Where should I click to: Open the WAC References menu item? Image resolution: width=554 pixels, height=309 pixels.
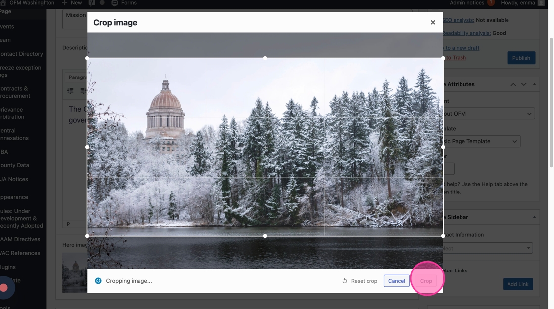pyautogui.click(x=20, y=253)
